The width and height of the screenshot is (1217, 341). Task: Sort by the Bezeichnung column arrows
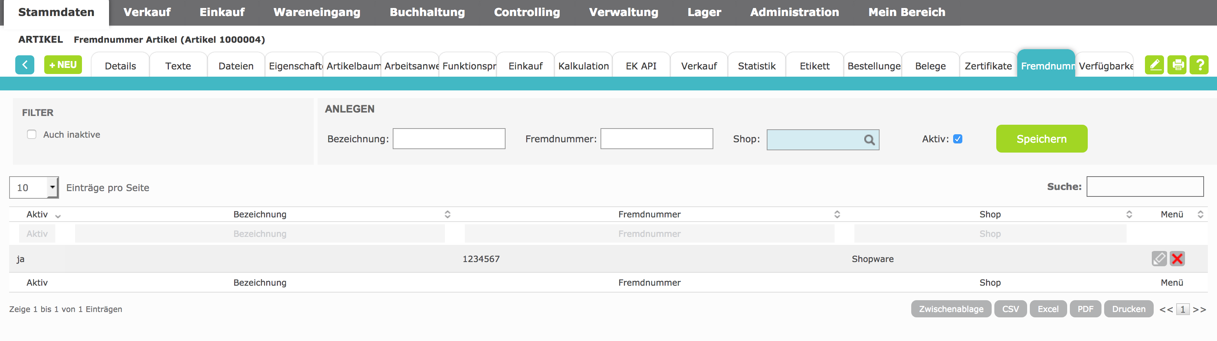click(x=447, y=214)
